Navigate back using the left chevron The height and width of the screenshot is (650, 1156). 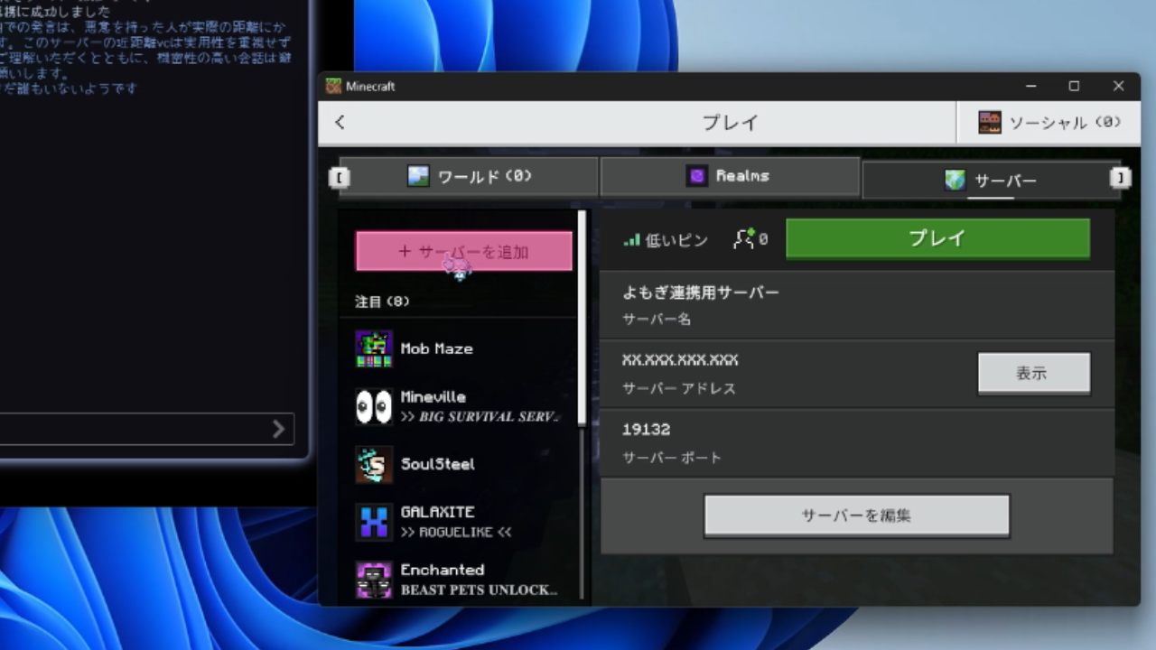339,122
